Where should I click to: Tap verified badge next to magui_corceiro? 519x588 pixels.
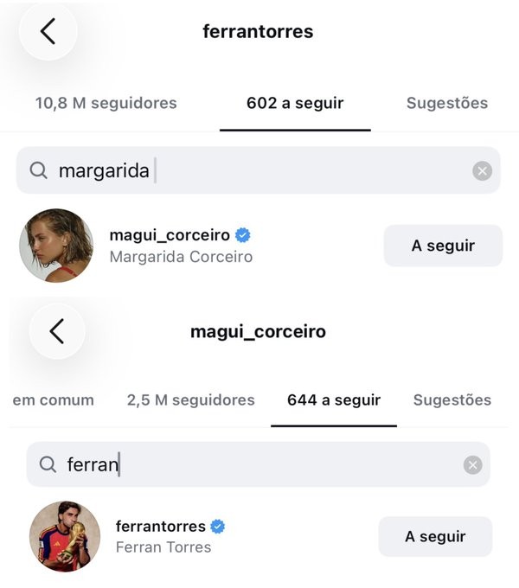tap(242, 235)
